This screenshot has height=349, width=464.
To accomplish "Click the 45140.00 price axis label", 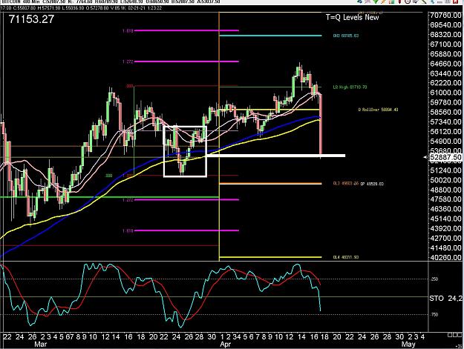I will point(445,219).
